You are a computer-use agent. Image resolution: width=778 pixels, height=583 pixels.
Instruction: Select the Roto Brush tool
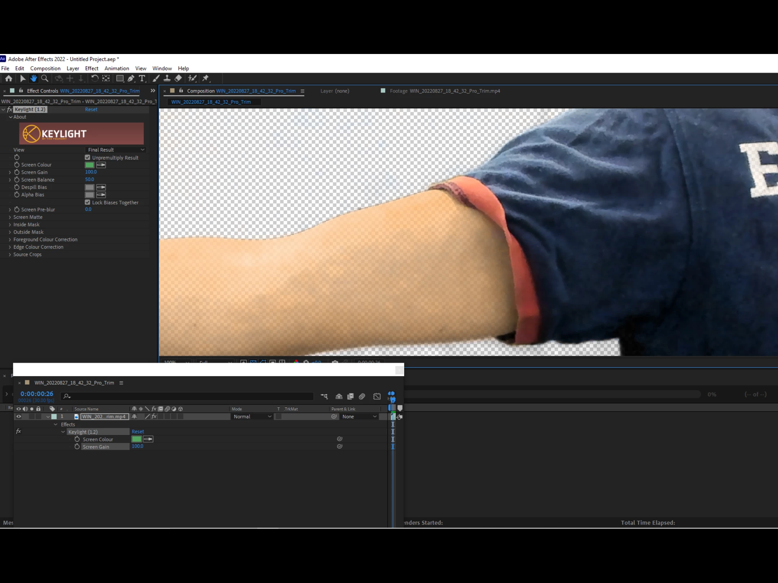(x=192, y=78)
